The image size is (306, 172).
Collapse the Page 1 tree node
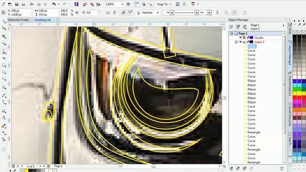[231, 33]
